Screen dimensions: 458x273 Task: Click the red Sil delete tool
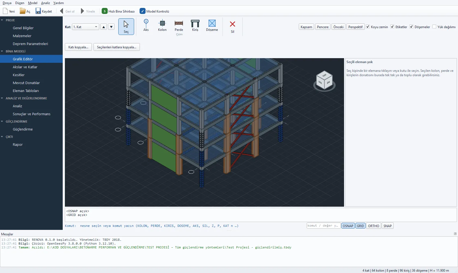[x=233, y=27]
